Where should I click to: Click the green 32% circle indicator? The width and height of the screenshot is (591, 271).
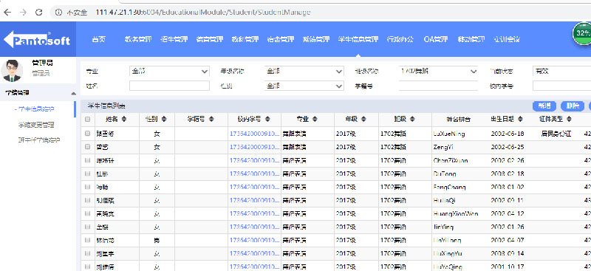pyautogui.click(x=582, y=33)
